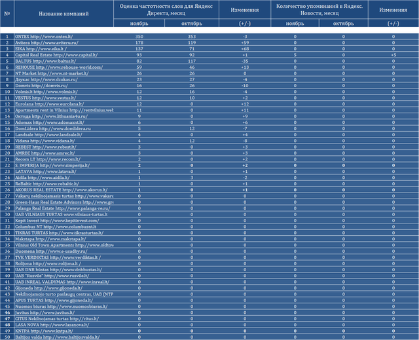This screenshot has width=419, height=340.
Task: Select the LASA NOVA company cell
Action: tap(64, 325)
